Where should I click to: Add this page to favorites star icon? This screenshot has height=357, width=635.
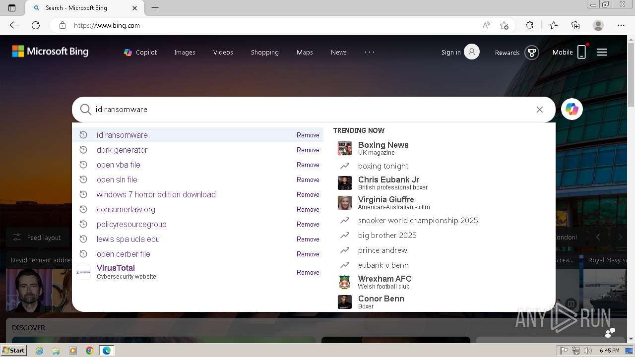click(x=505, y=25)
